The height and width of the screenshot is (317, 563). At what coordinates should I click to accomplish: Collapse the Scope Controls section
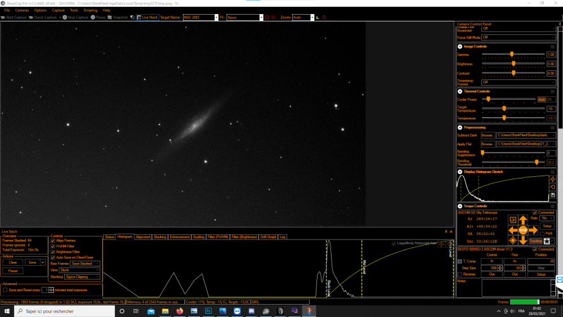(x=460, y=206)
